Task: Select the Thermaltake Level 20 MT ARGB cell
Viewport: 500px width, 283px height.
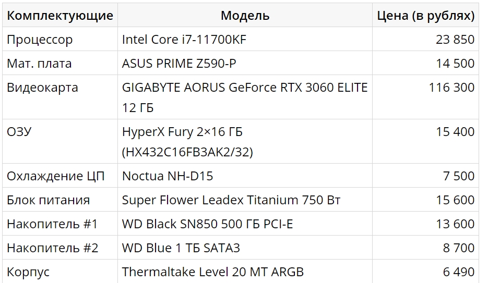Action: click(x=212, y=272)
